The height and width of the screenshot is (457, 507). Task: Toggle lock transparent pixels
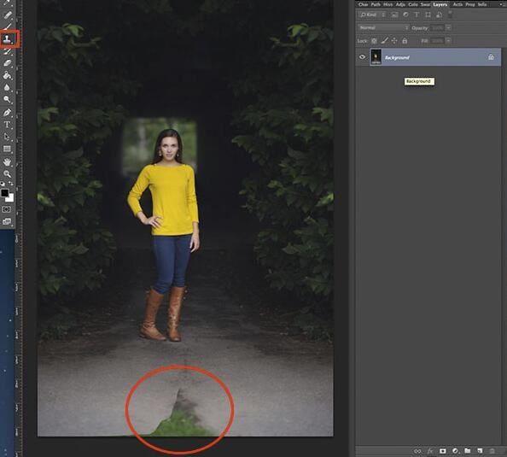pyautogui.click(x=374, y=41)
